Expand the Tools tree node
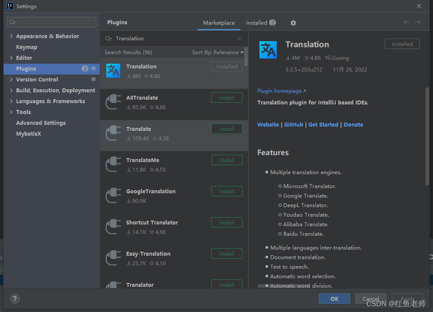This screenshot has width=433, height=312. (x=11, y=112)
